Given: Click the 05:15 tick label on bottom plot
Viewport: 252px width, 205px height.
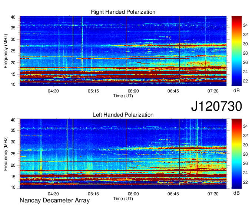Looking at the screenshot, I should coord(93,194).
